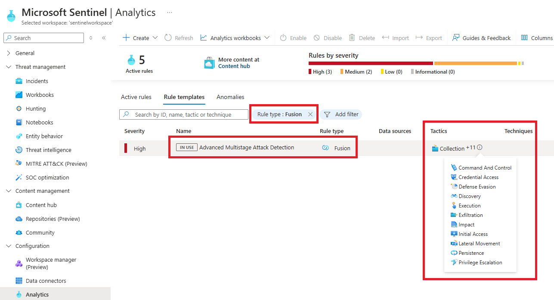554x300 pixels.
Task: Open MITRE ATT&CK (Preview) page
Action: pyautogui.click(x=56, y=164)
